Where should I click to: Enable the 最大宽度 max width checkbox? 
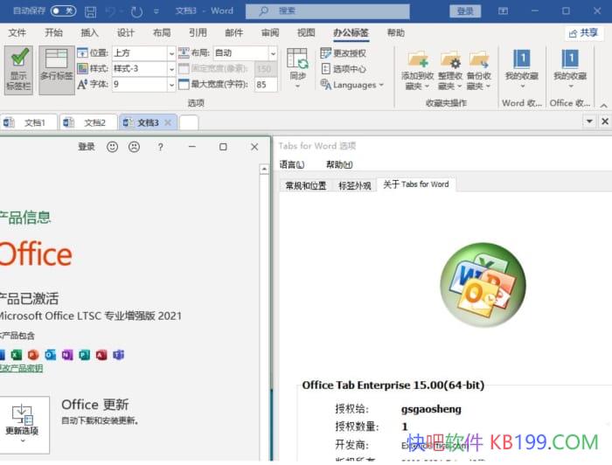point(184,85)
